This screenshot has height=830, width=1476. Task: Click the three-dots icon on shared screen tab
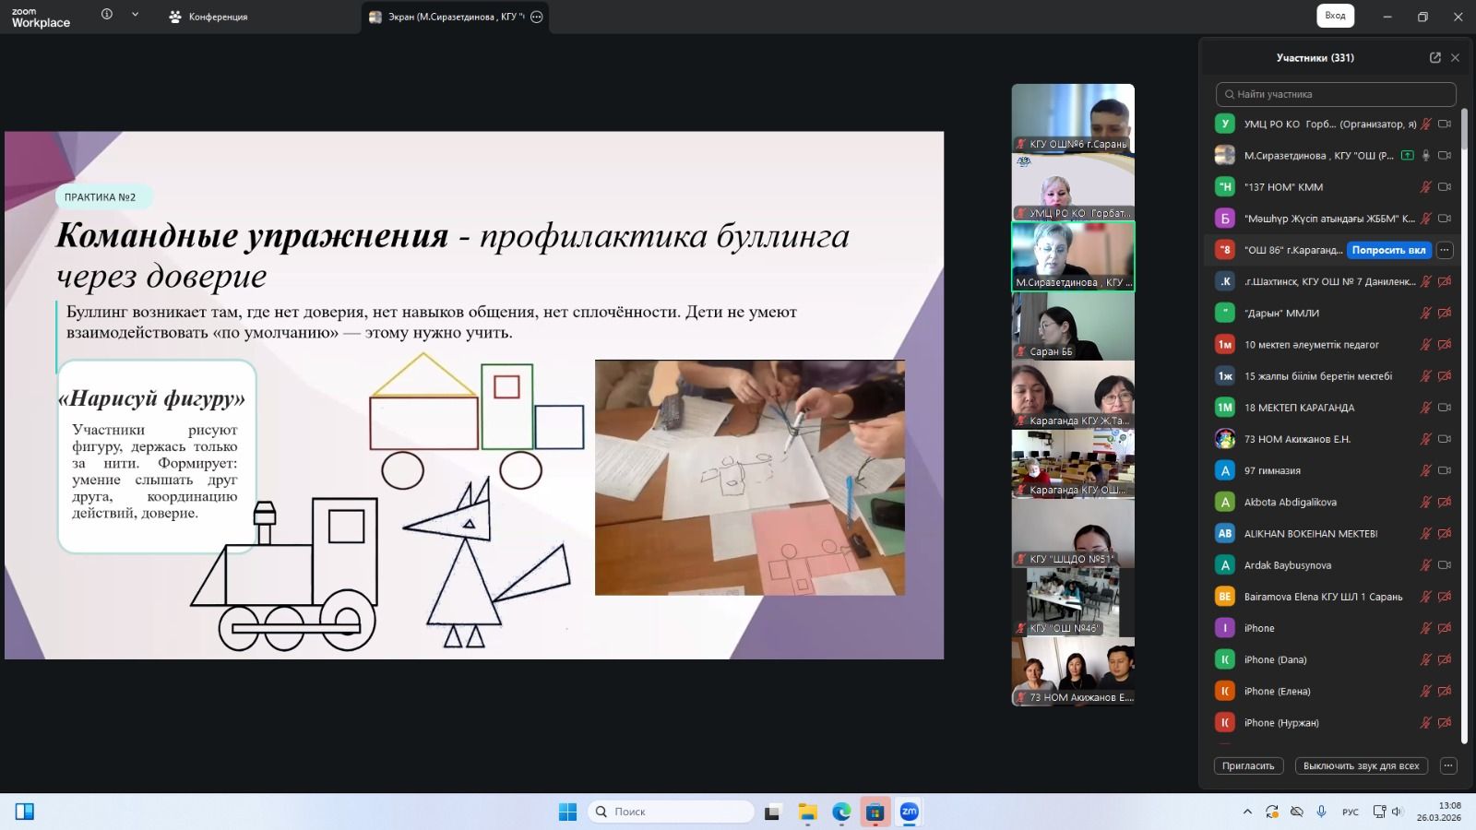(x=537, y=17)
